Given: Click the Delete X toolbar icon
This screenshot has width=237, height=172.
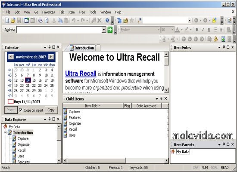Looking at the screenshot, I should point(100,20).
